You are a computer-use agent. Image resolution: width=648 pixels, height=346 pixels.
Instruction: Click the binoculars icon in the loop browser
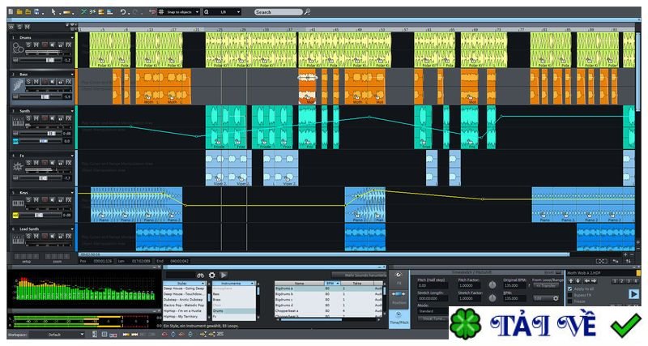coord(200,276)
